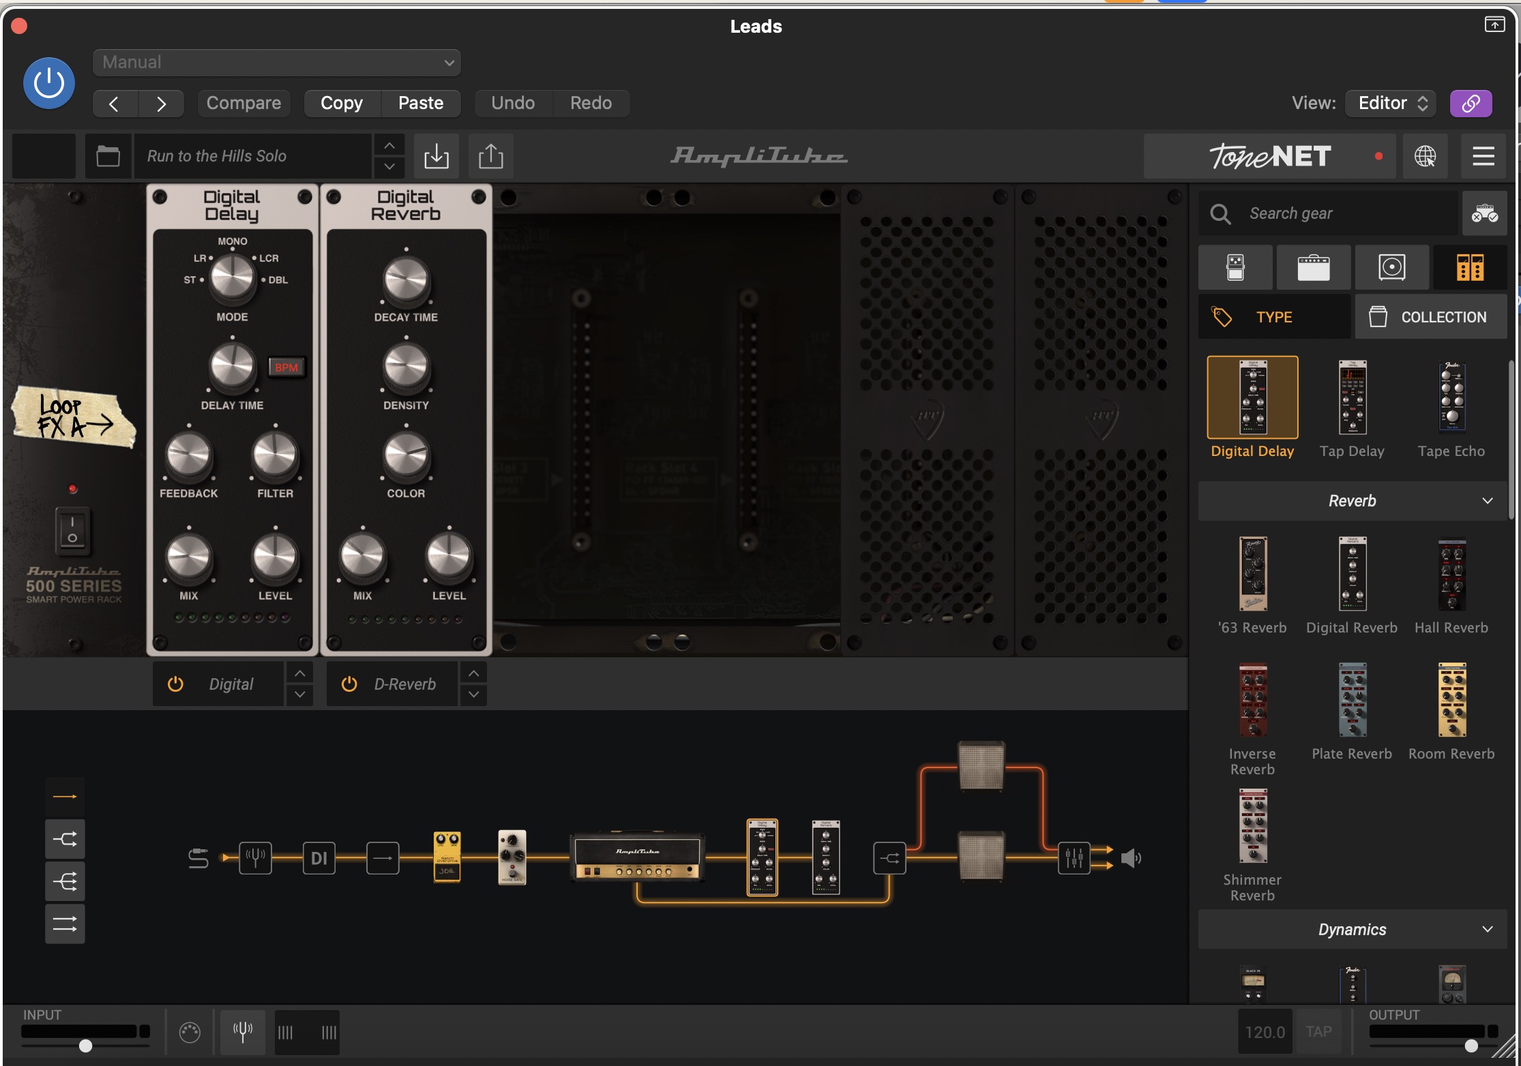Select the Digital Delay gear thumbnail
1521x1066 pixels.
tap(1252, 397)
